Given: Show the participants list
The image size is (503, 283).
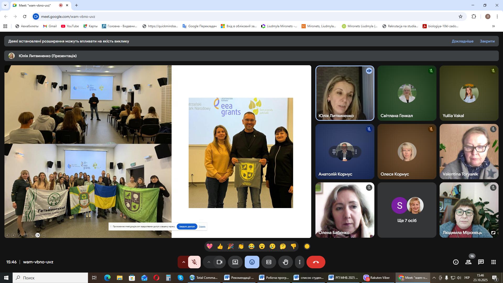Looking at the screenshot, I should point(468,262).
